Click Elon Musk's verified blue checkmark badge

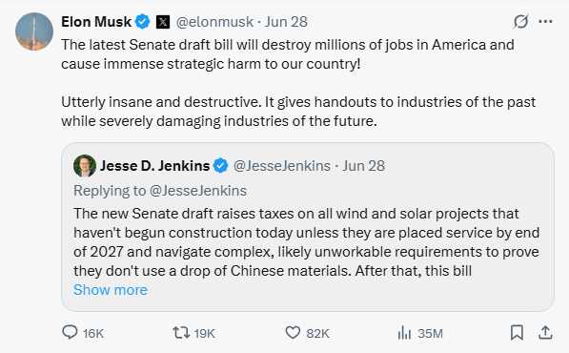point(143,22)
